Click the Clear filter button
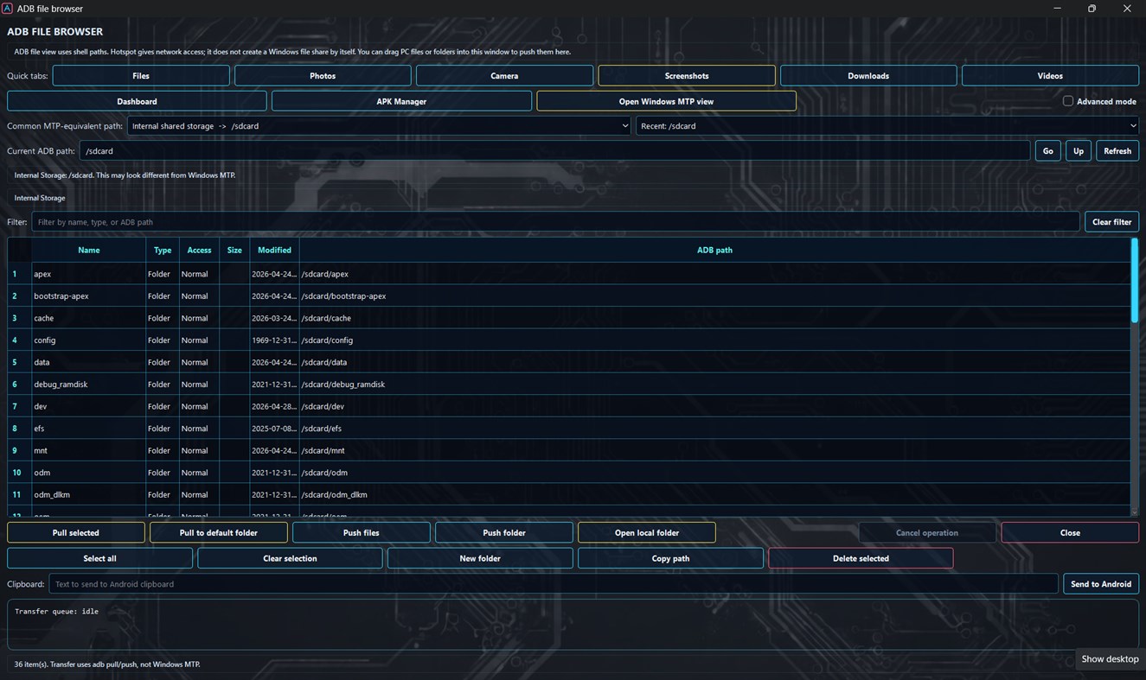 tap(1111, 222)
